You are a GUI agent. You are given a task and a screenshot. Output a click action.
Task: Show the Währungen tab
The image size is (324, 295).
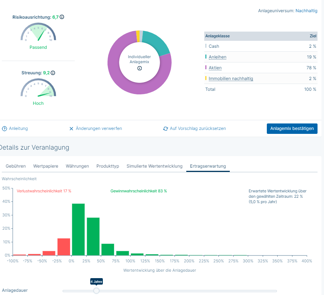77,166
